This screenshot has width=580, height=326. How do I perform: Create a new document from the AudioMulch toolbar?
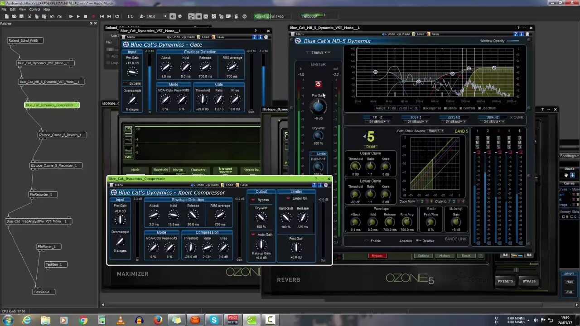(x=7, y=16)
